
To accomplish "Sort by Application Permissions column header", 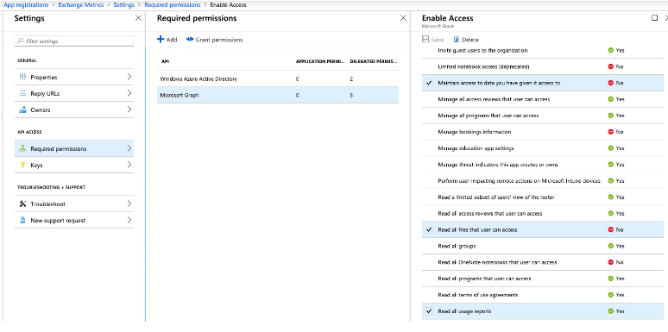I will coord(320,61).
